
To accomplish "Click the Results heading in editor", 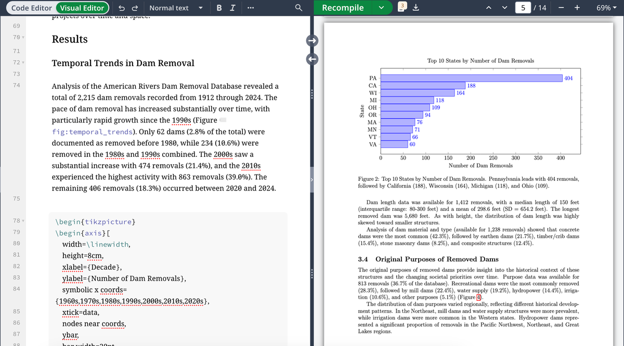I will click(x=70, y=39).
